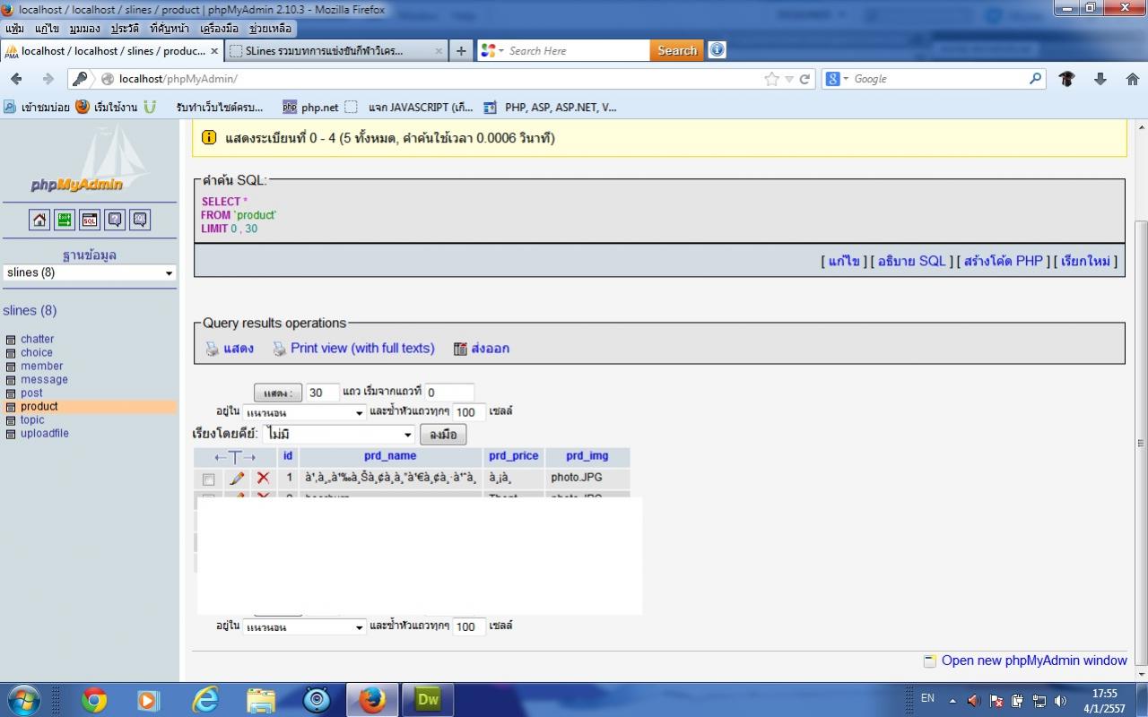Click the Log out (Exit) icon
Screen dimensions: 1148x717
click(65, 220)
